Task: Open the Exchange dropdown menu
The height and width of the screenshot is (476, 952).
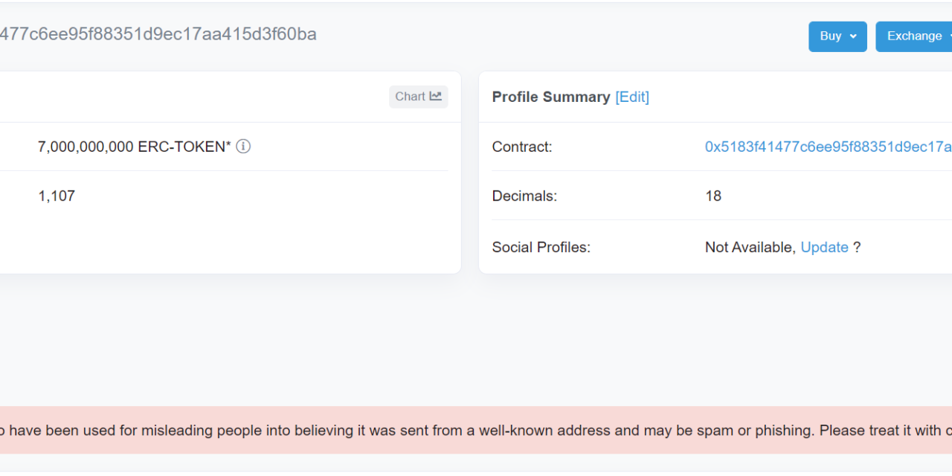Action: (915, 36)
